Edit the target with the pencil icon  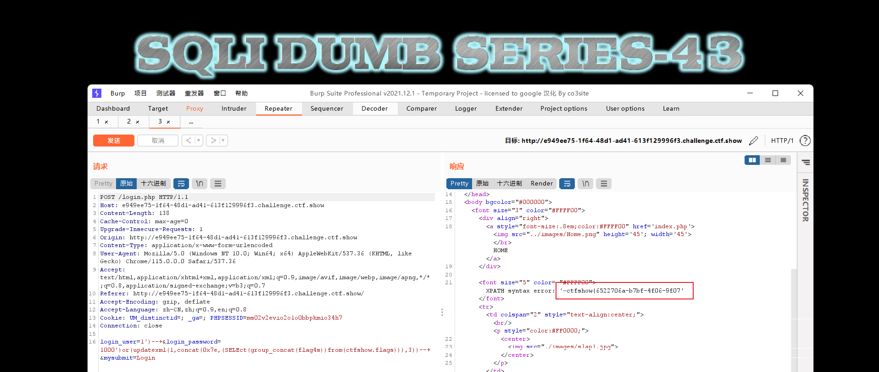753,141
